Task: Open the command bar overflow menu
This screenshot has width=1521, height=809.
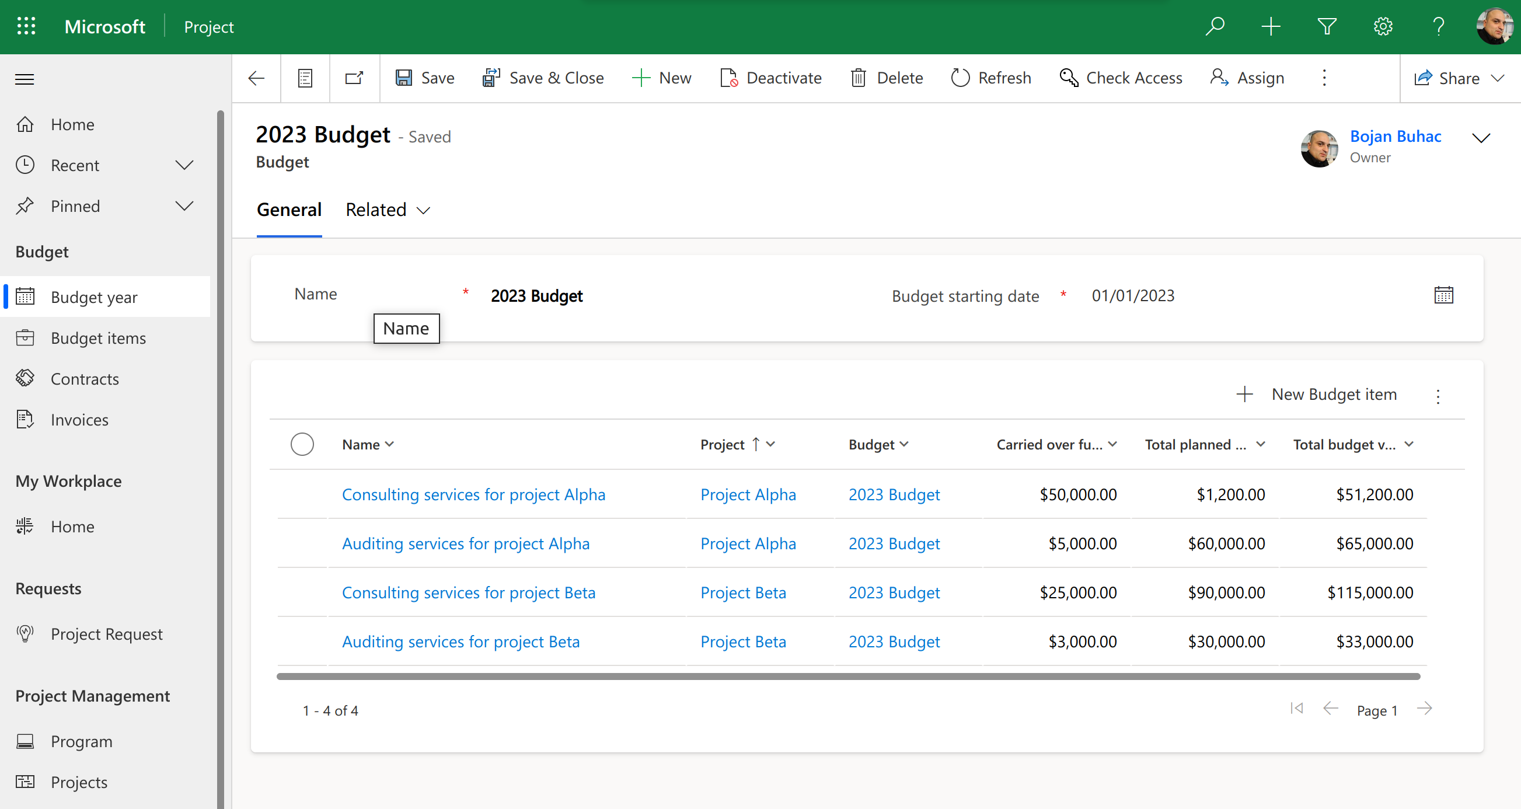Action: pyautogui.click(x=1324, y=78)
